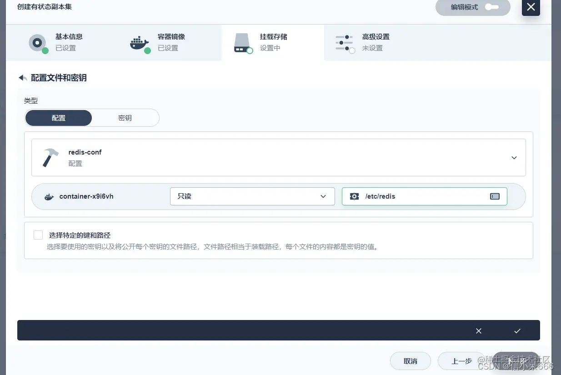Toggle the 编辑模式 switch
561x375 pixels.
492,7
